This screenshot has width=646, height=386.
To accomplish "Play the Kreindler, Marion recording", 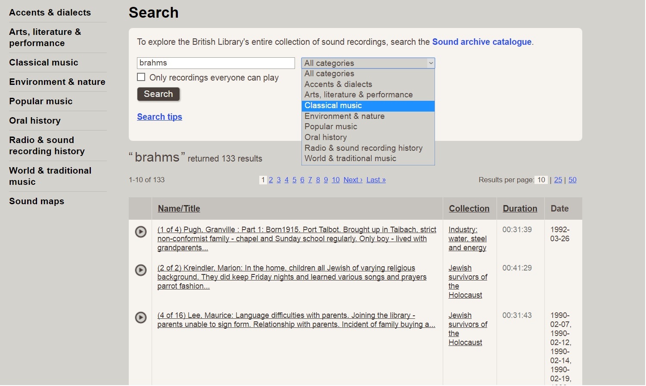I will 141,270.
